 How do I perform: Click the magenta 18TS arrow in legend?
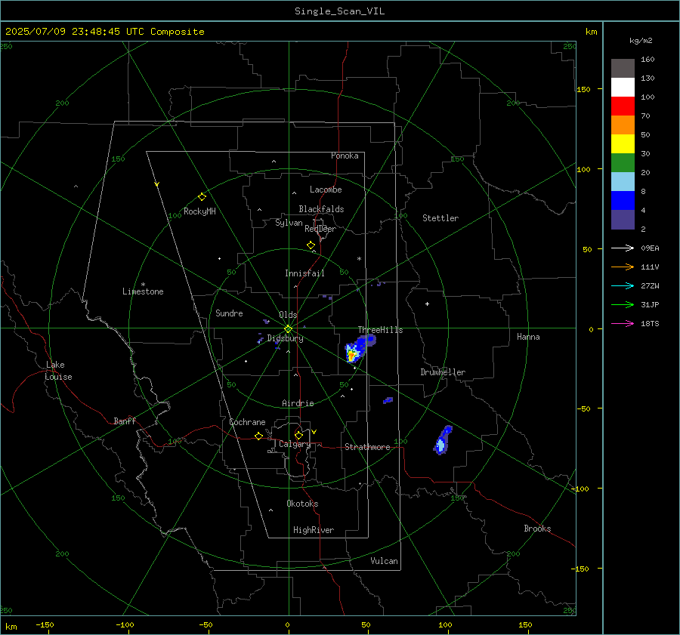point(623,323)
